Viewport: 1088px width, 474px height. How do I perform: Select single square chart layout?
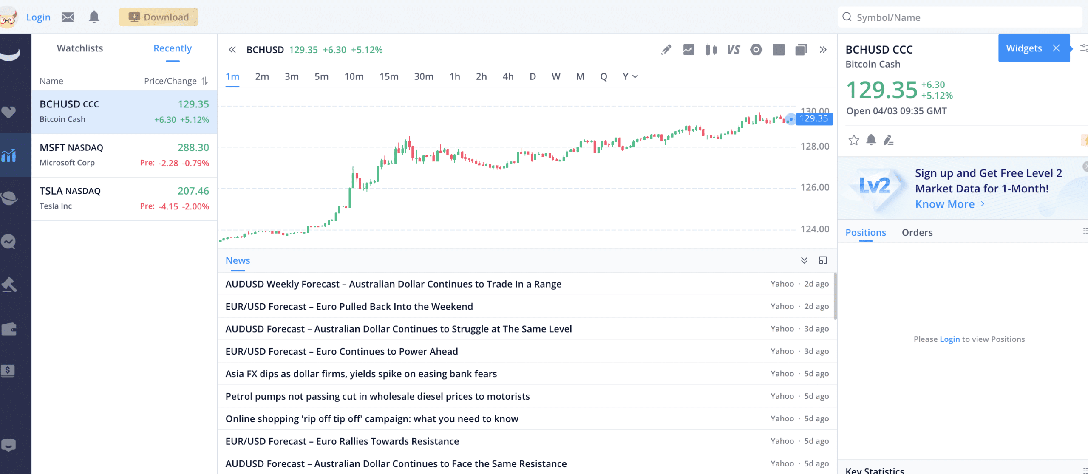[779, 50]
